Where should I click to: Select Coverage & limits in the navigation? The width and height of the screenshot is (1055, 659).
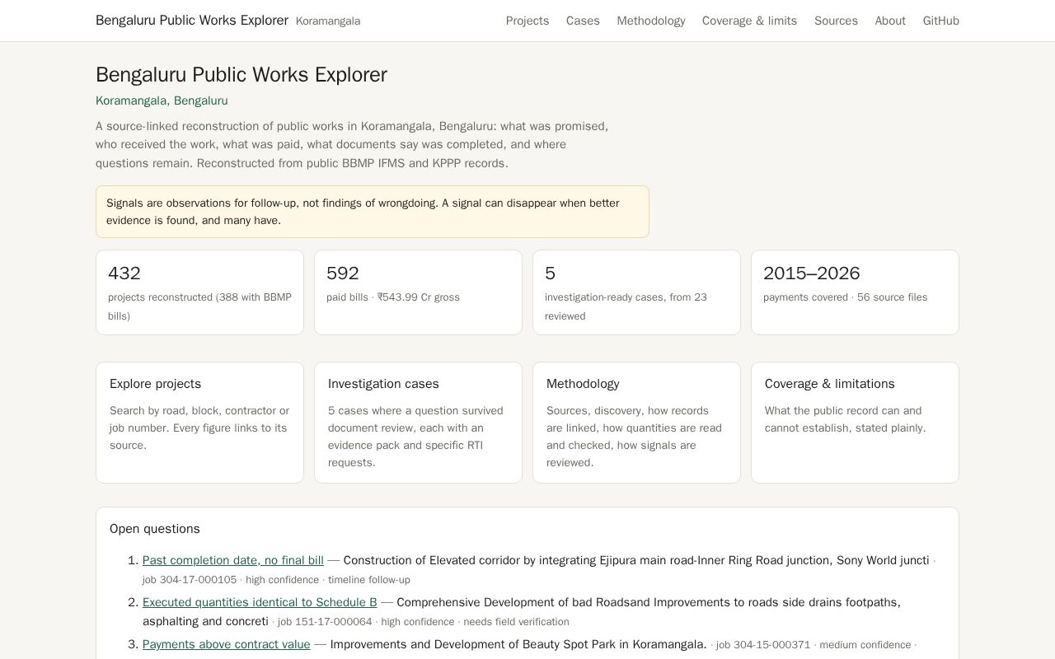click(749, 21)
